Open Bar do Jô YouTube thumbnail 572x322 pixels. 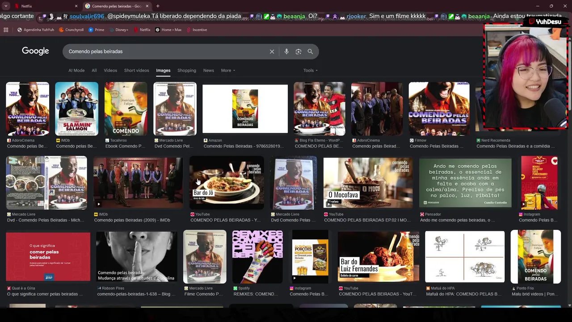[227, 182]
